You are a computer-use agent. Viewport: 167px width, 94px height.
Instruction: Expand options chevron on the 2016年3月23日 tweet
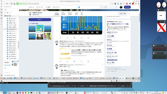pyautogui.click(x=103, y=65)
